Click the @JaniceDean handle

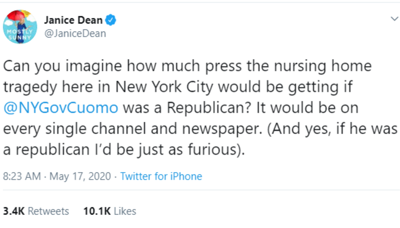pyautogui.click(x=74, y=34)
